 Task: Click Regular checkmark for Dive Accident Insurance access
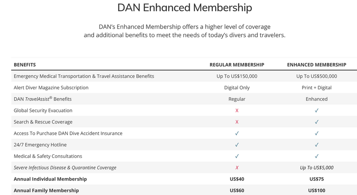(237, 133)
